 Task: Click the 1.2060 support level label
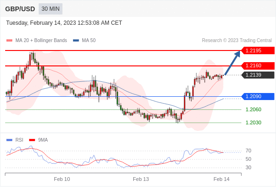[x=254, y=109]
